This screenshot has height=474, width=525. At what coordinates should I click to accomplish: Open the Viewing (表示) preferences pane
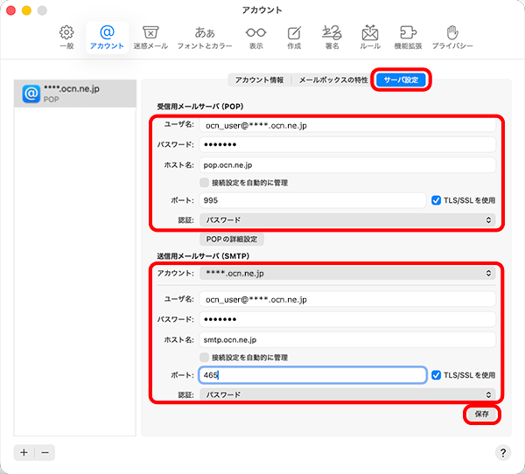(x=255, y=37)
